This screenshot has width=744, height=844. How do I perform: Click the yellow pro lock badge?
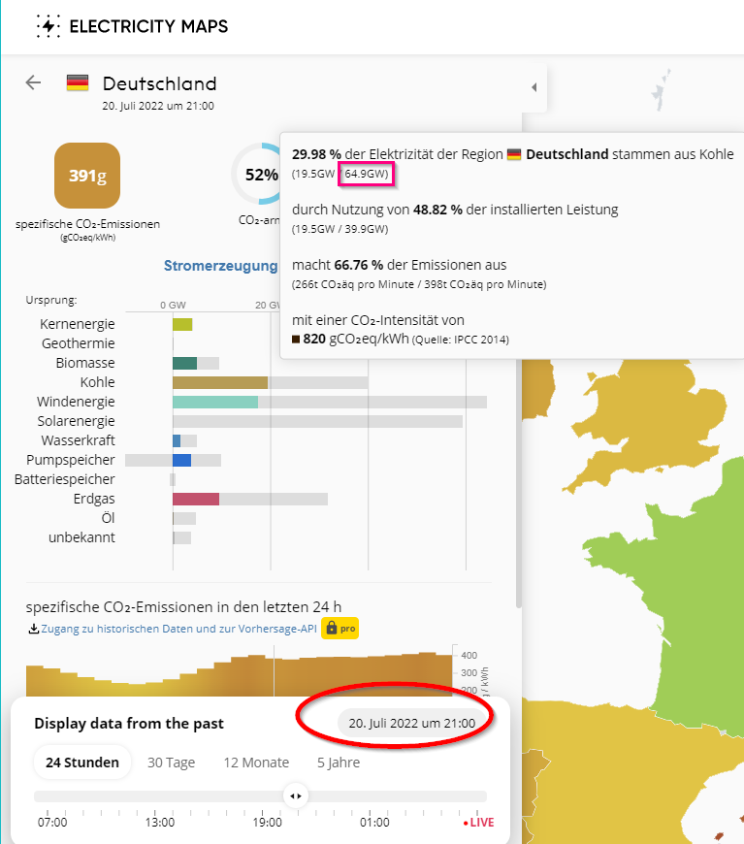(340, 629)
